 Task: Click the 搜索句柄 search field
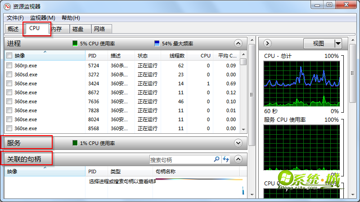coord(180,159)
